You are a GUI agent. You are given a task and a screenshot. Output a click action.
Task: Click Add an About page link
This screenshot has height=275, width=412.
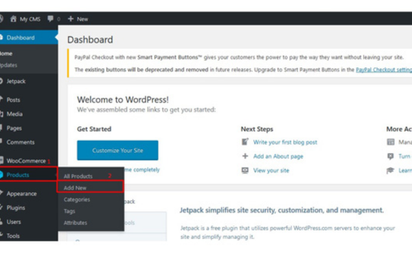click(x=278, y=156)
